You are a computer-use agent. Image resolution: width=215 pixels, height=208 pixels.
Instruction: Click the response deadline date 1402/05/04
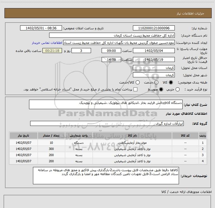pyautogui.click(x=154, y=51)
